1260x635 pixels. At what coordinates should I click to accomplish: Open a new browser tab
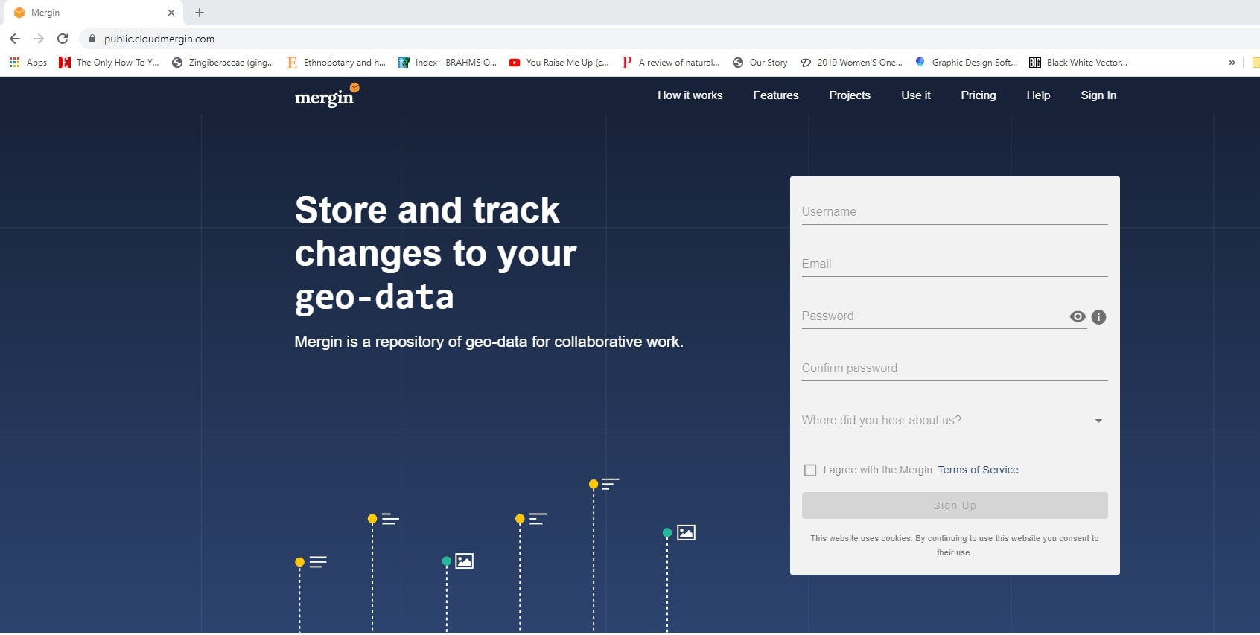pyautogui.click(x=200, y=13)
